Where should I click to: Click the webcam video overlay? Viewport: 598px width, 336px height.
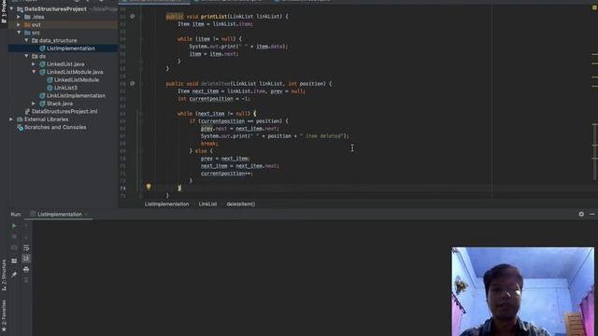523,291
